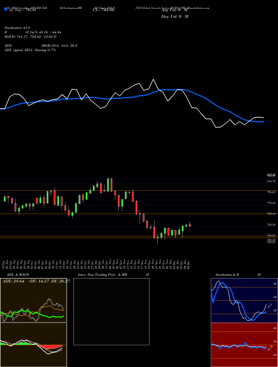The height and width of the screenshot is (367, 278).
Task: Click the 'Intra Day Trading Price & MR' title
Action: (102, 275)
